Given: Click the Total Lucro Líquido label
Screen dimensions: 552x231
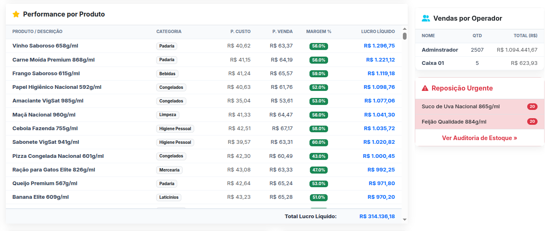Looking at the screenshot, I should (311, 217).
